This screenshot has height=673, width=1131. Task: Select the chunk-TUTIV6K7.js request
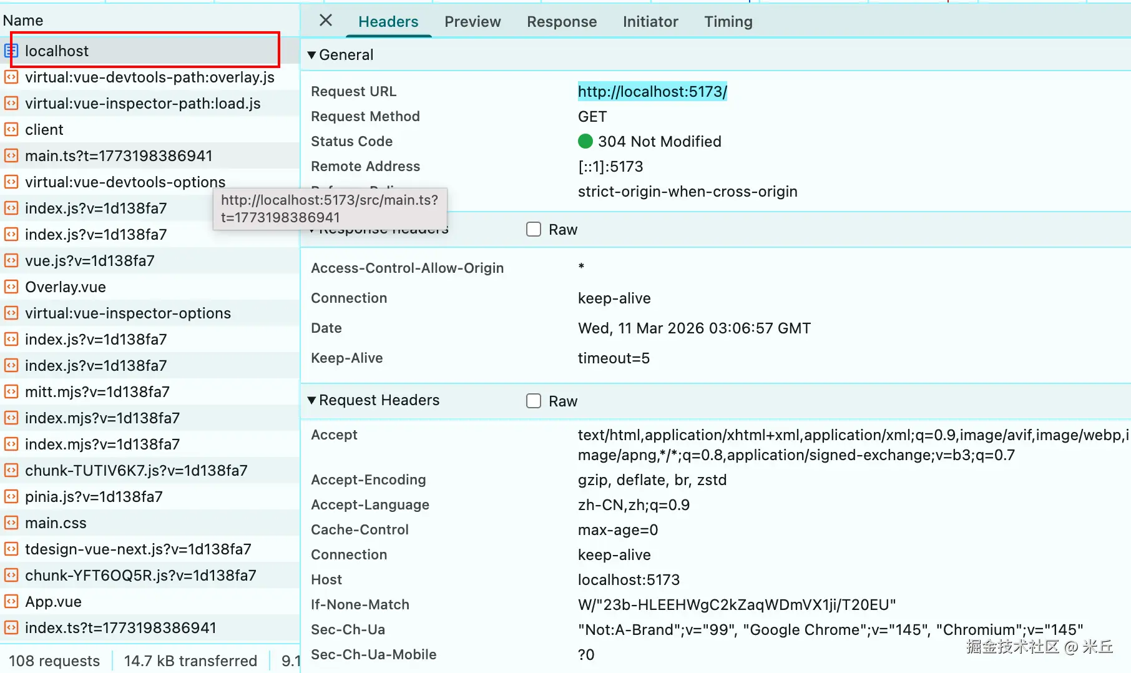(150, 470)
